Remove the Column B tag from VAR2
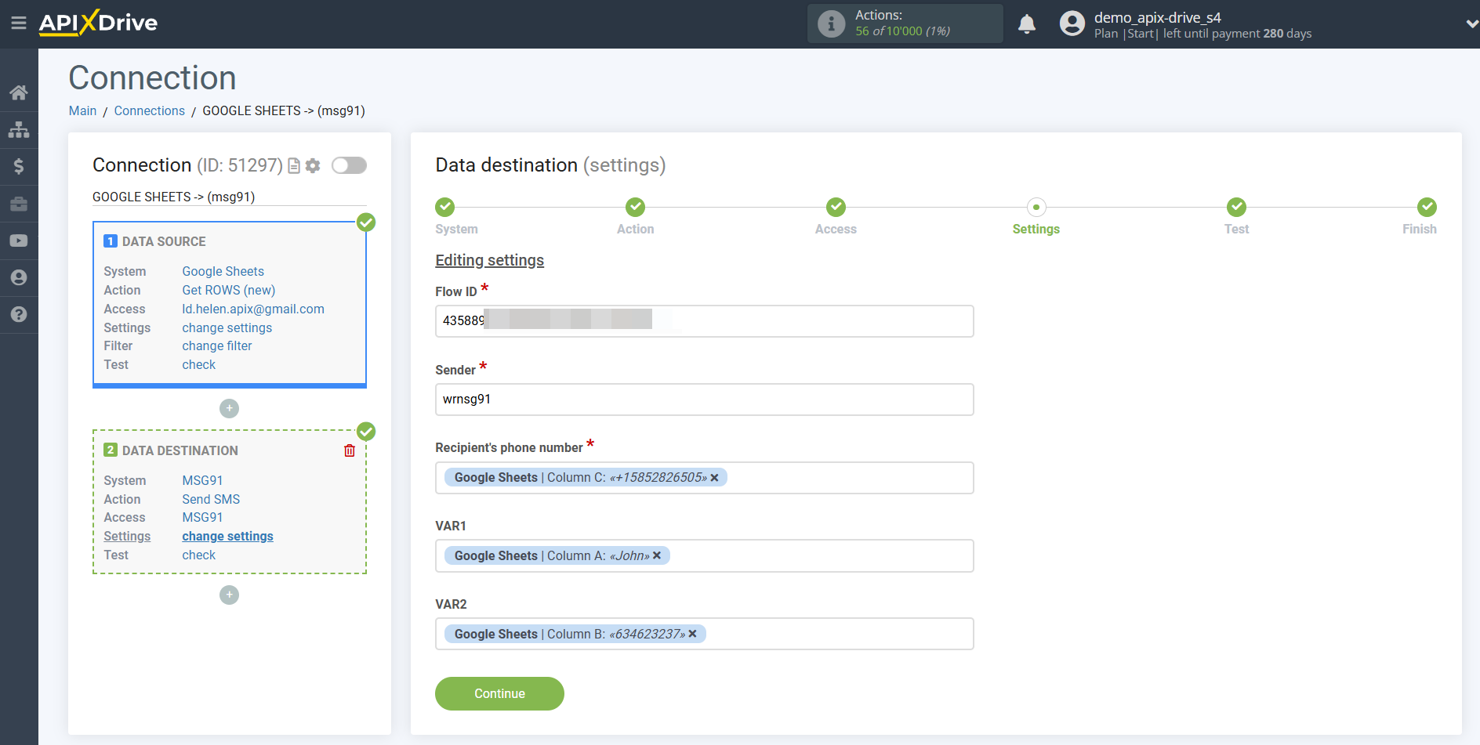Screen dimensions: 1480x745 click(692, 634)
